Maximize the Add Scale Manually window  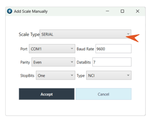(122, 11)
